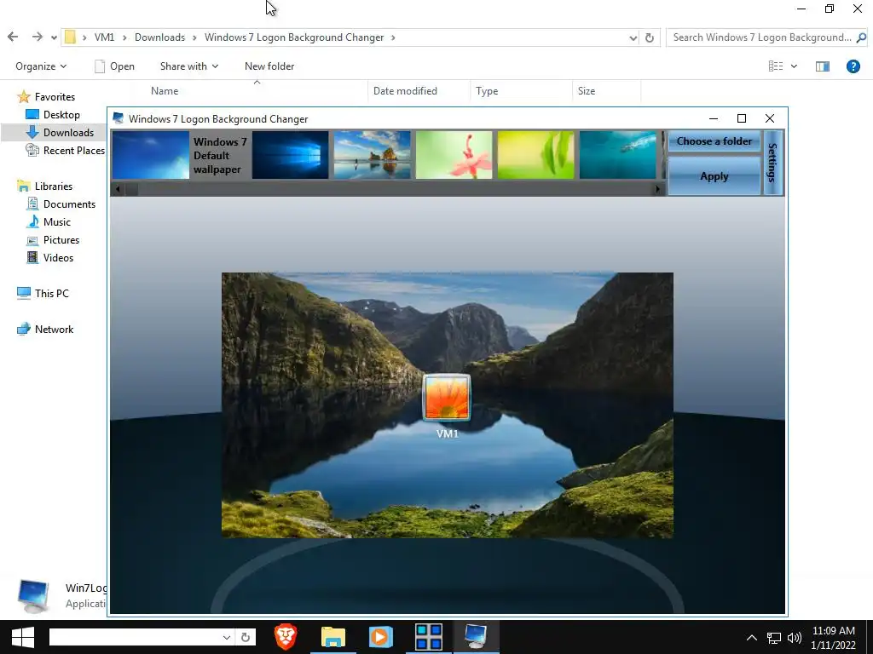
Task: Go forward in File Explorer
Action: (x=37, y=37)
